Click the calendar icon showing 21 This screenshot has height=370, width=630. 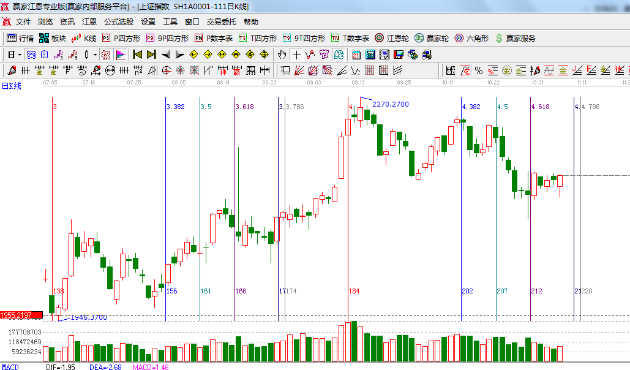pos(356,55)
